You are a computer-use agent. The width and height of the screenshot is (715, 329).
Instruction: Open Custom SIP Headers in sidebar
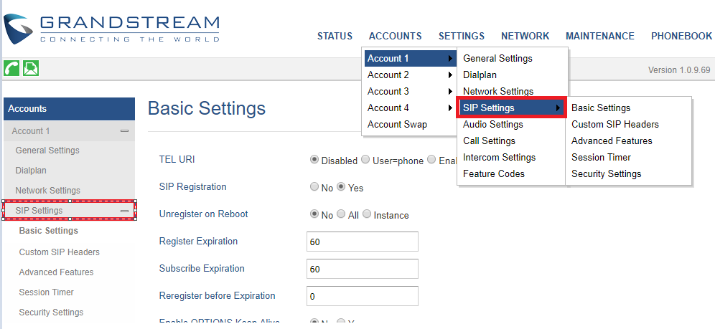click(60, 252)
